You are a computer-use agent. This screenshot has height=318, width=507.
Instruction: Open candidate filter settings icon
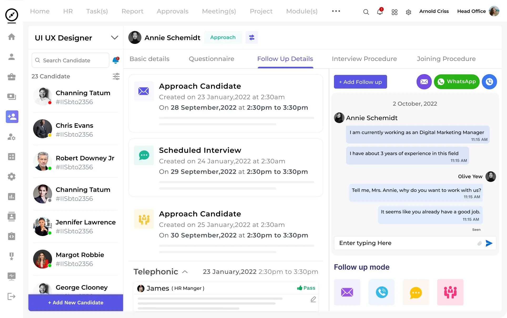[x=116, y=76]
